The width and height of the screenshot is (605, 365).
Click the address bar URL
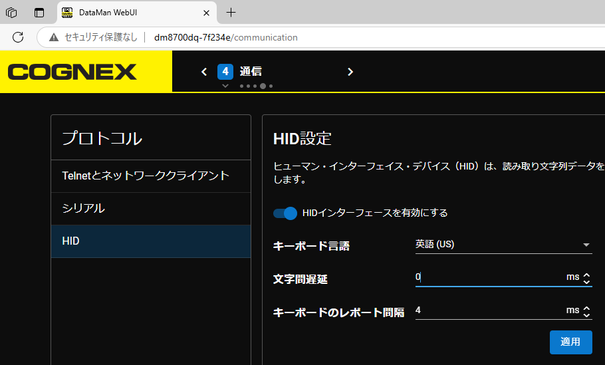(x=226, y=37)
